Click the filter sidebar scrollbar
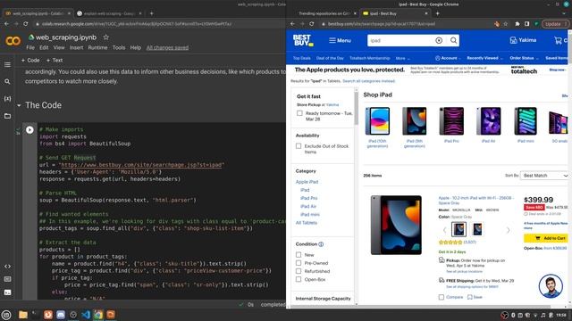Image resolution: width=572 pixels, height=321 pixels. (356, 108)
